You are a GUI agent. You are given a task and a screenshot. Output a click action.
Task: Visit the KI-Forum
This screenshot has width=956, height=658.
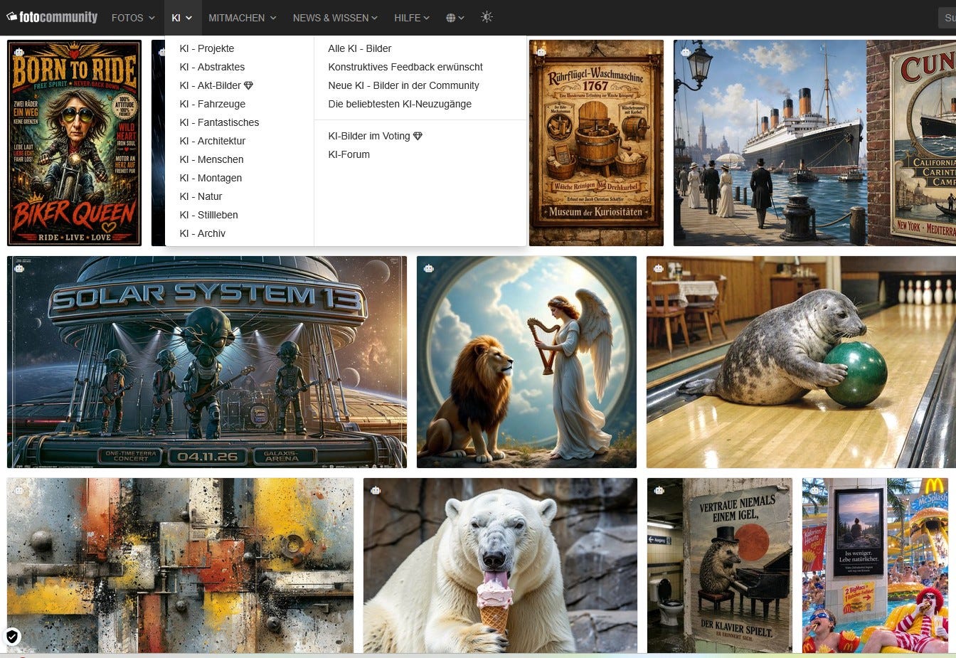349,154
